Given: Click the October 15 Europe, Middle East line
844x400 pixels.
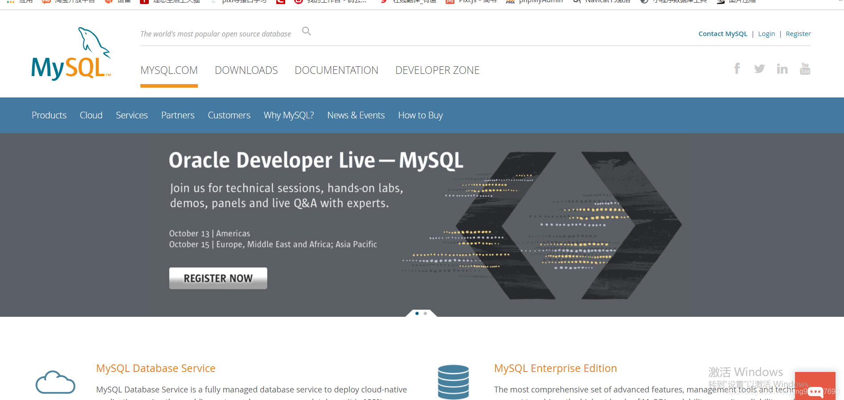Looking at the screenshot, I should [273, 244].
